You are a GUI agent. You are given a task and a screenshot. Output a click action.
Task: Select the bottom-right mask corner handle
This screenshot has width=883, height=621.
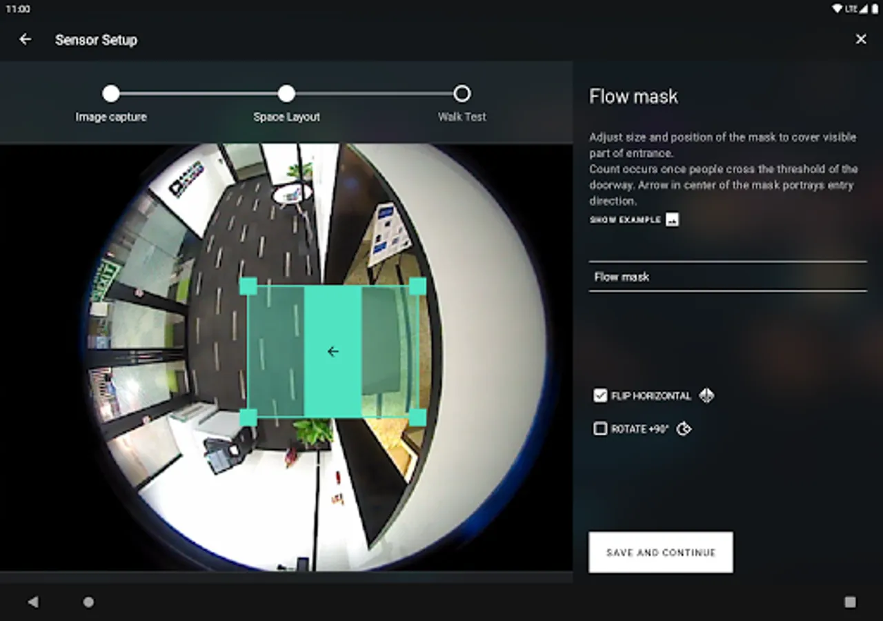point(417,417)
